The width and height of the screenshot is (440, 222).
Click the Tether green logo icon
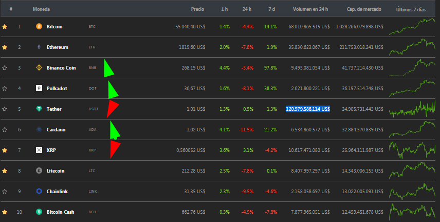[x=39, y=109]
